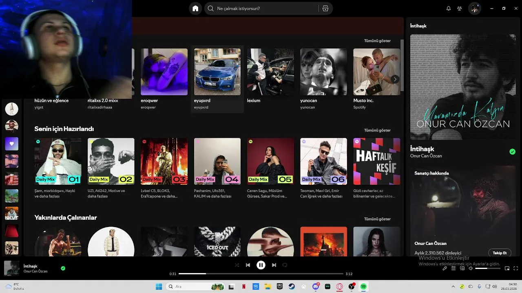Toggle shuffle playback

pyautogui.click(x=237, y=265)
